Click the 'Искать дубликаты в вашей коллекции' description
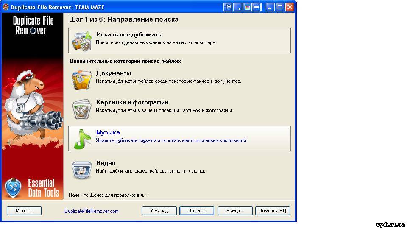The width and height of the screenshot is (407, 229). tap(164, 111)
